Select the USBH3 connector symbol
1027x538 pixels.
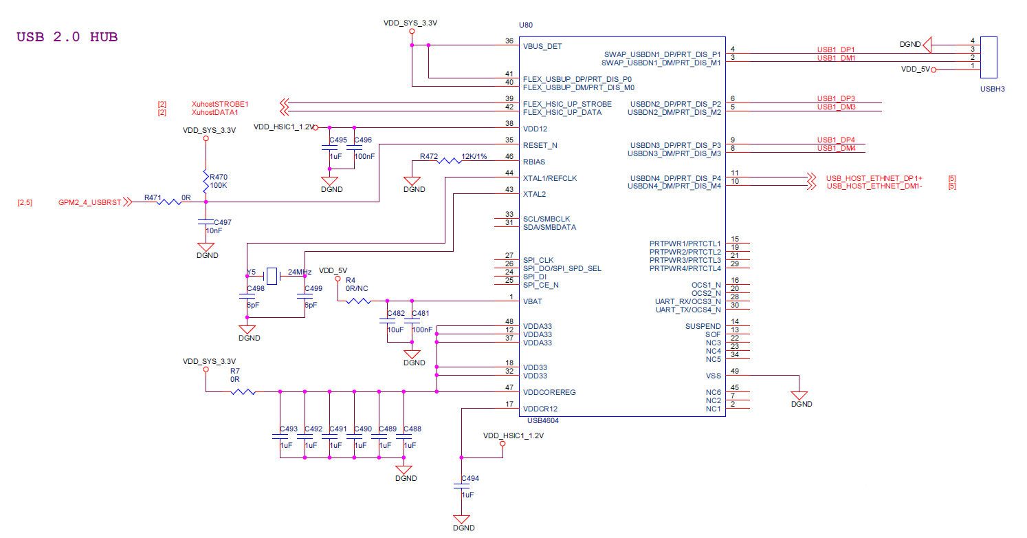(989, 57)
